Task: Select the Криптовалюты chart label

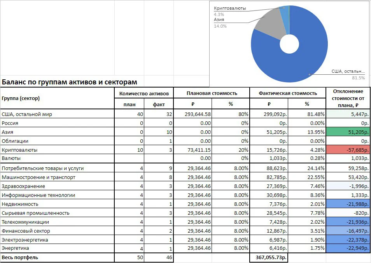Action: point(230,8)
